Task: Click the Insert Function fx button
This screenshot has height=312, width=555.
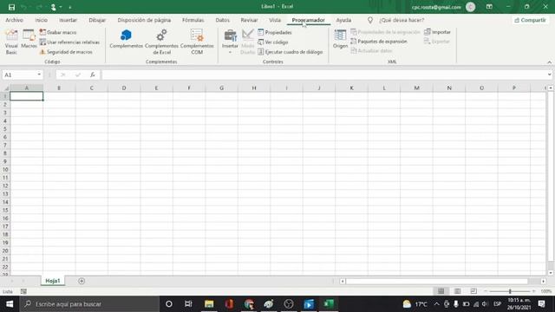Action: tap(93, 75)
